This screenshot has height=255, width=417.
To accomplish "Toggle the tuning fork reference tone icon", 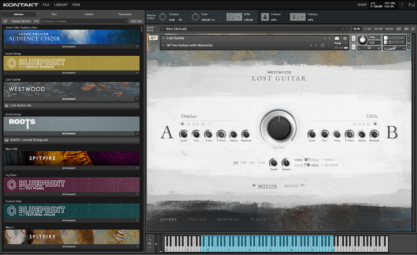I will pos(294,17).
